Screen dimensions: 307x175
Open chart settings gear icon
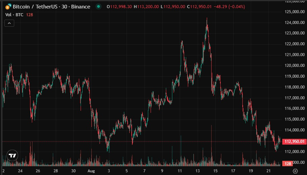(x=295, y=171)
